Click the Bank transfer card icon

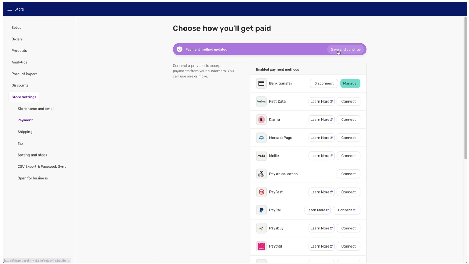[261, 83]
